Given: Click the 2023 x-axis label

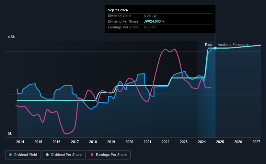Looking at the screenshot, I should pyautogui.click(x=184, y=142).
